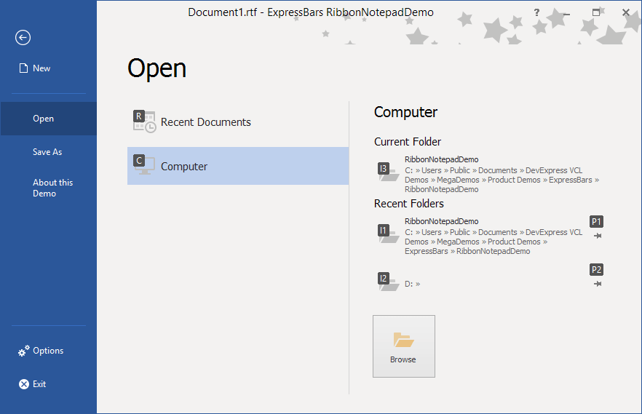Click the D: drive folder icon
The height and width of the screenshot is (414, 642).
pos(388,282)
